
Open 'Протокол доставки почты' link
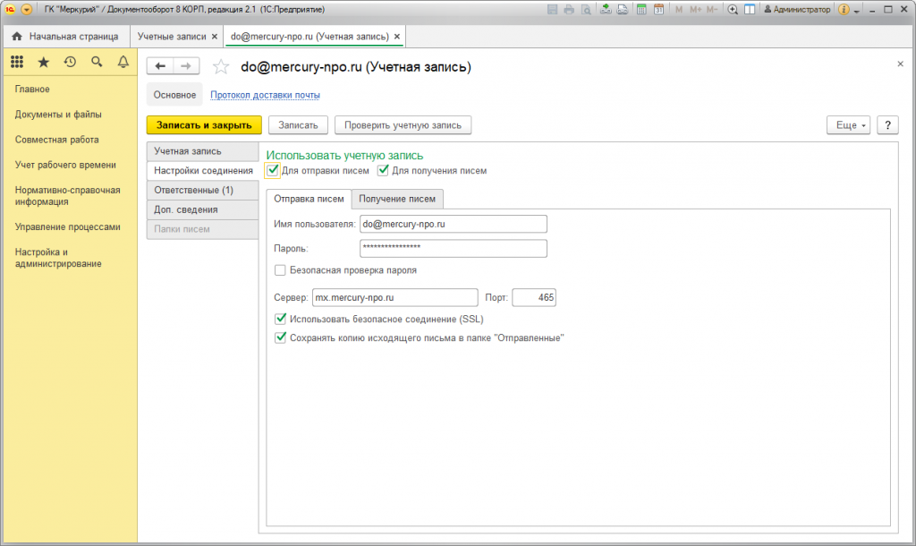(x=265, y=95)
